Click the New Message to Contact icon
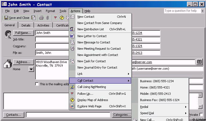 pyautogui.click(x=72, y=42)
